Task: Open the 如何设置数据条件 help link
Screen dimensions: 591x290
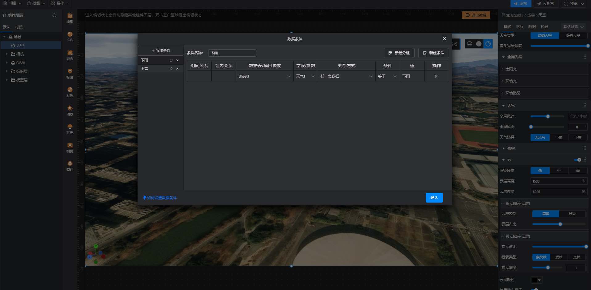Action: tap(160, 198)
